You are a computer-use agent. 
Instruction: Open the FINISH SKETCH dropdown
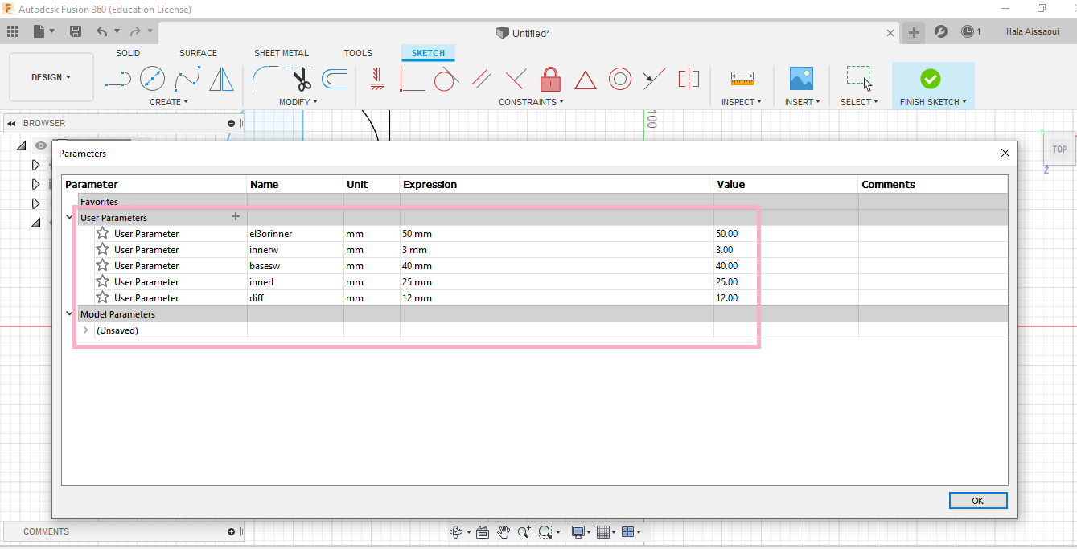pos(933,102)
